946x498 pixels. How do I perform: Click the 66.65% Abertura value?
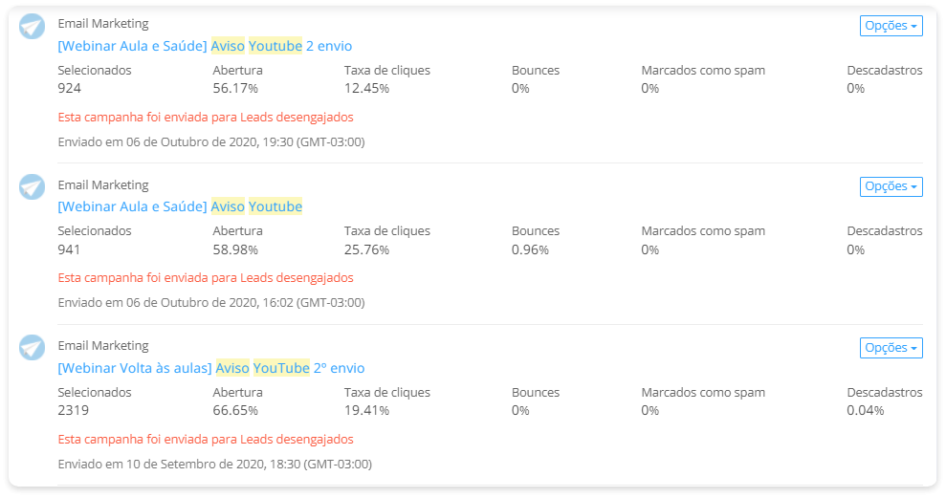[x=235, y=411]
